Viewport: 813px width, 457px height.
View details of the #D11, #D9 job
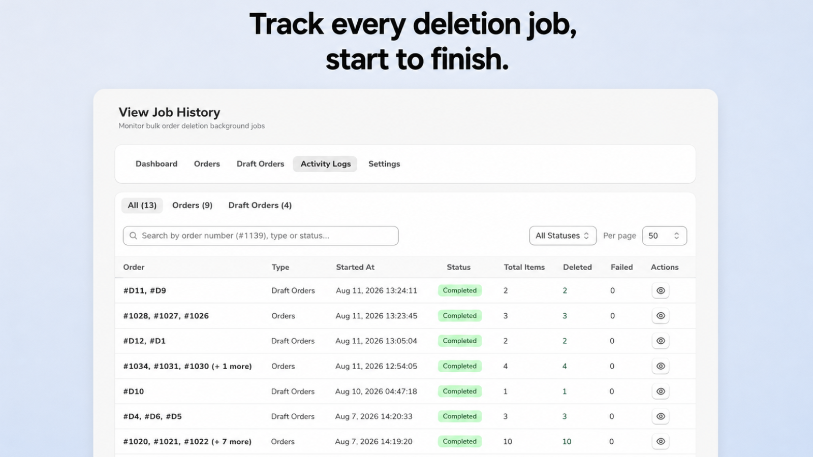[660, 290]
